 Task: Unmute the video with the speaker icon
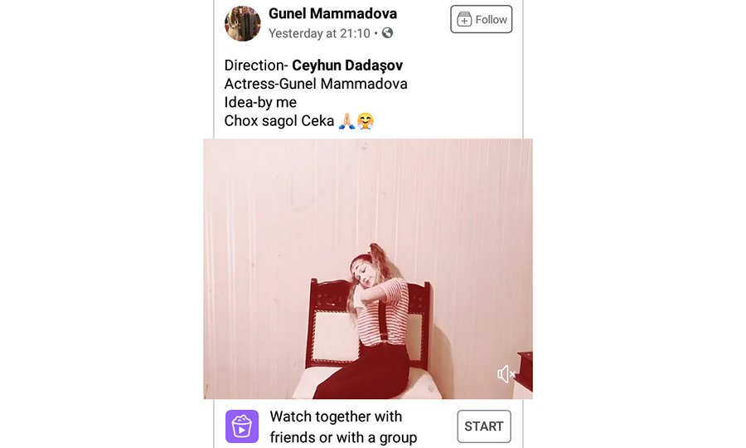pos(506,374)
